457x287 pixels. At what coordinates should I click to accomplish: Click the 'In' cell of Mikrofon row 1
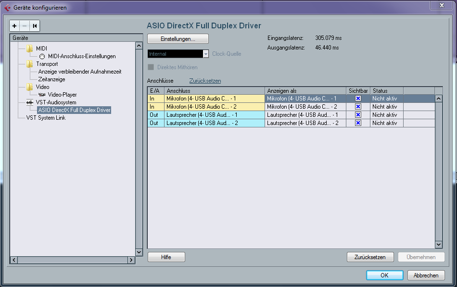pos(156,99)
